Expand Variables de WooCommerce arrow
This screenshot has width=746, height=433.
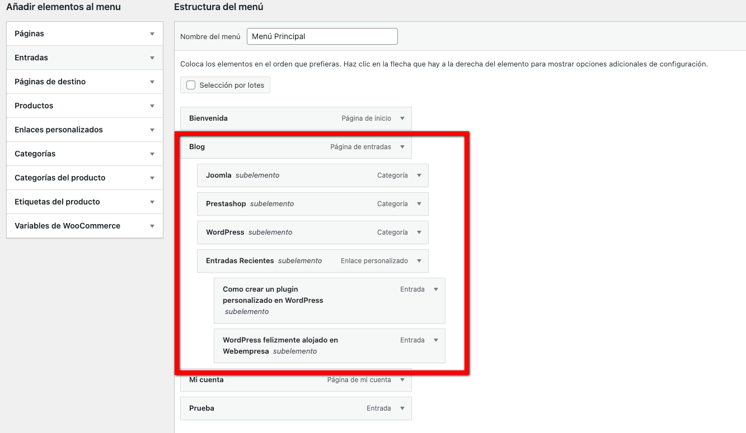[152, 226]
